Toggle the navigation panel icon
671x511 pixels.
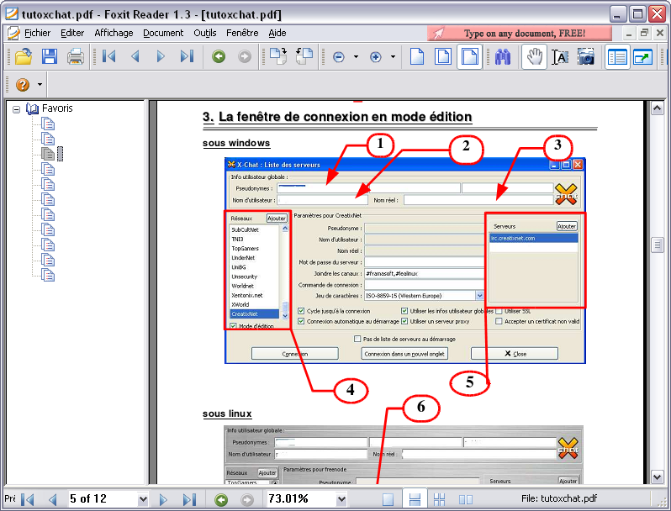pos(617,56)
